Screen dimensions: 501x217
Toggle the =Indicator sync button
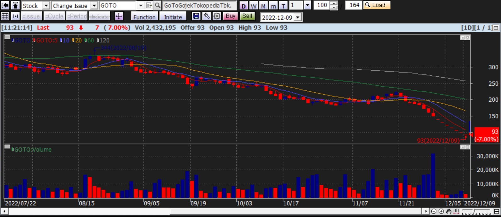coord(100,16)
